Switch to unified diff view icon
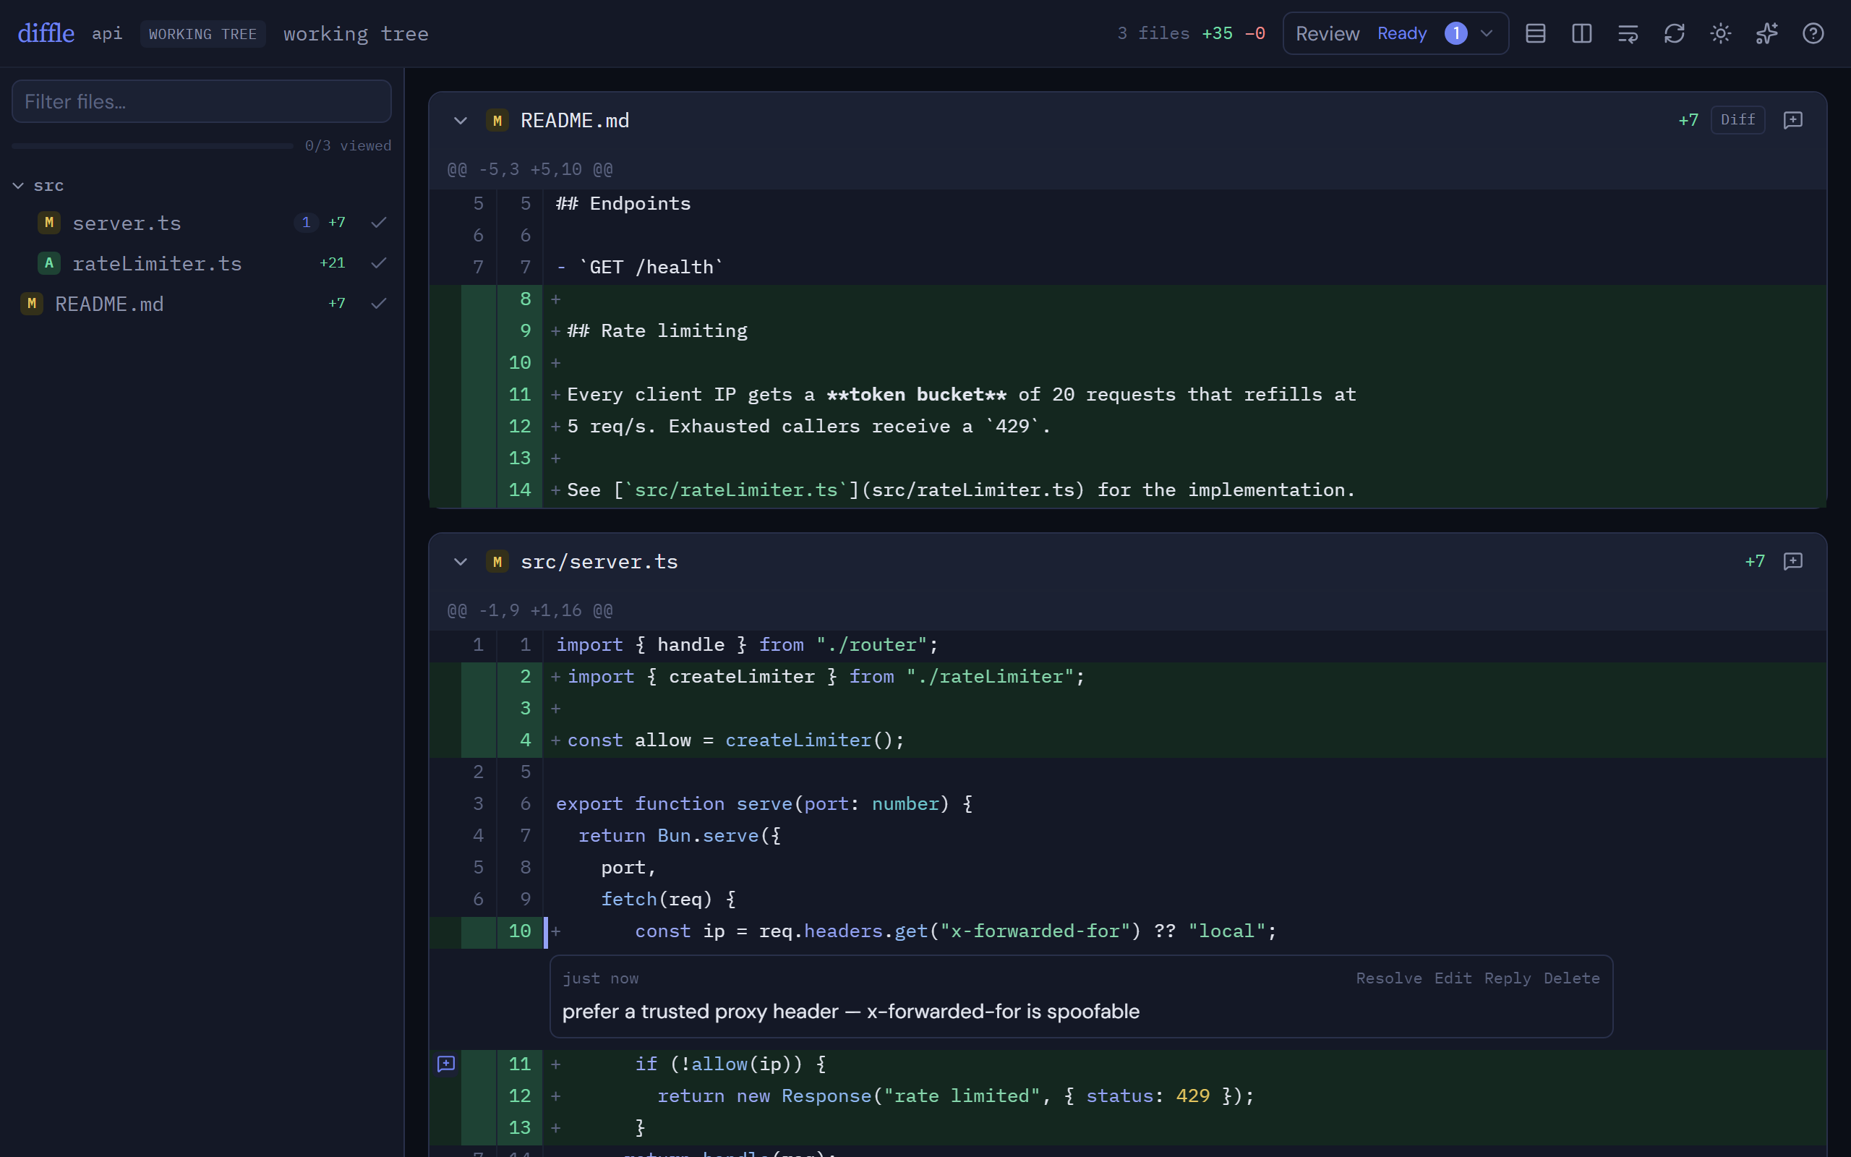 pos(1535,34)
